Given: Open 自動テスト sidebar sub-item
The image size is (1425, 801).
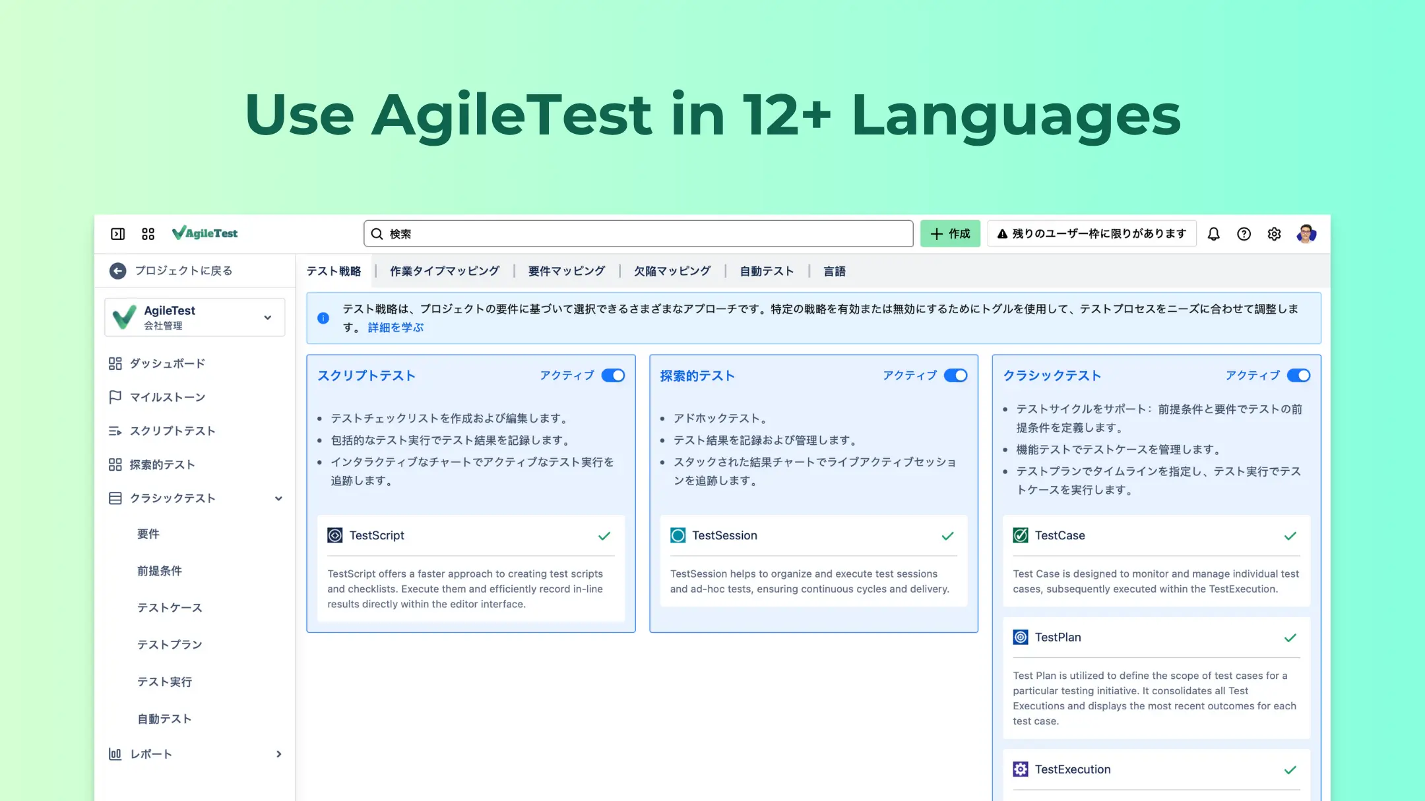Looking at the screenshot, I should click(x=164, y=719).
